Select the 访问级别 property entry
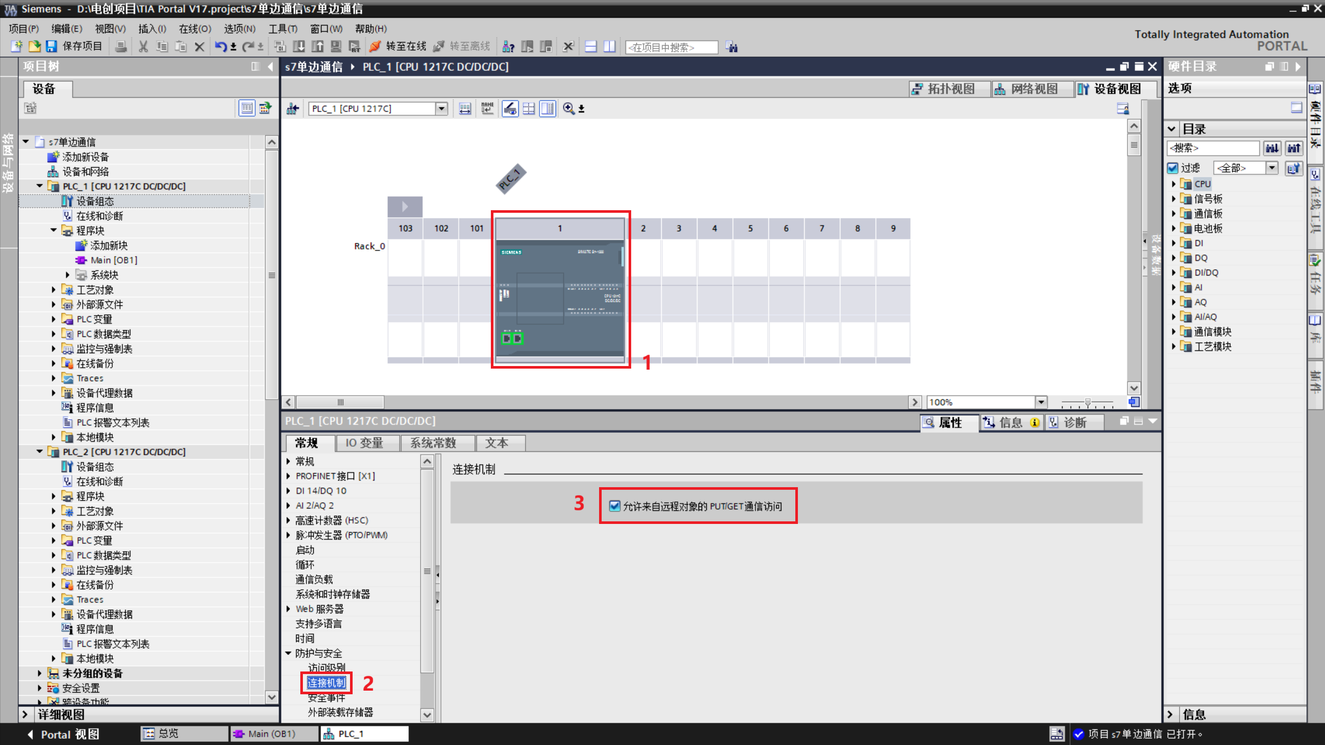Image resolution: width=1325 pixels, height=745 pixels. pos(326,667)
